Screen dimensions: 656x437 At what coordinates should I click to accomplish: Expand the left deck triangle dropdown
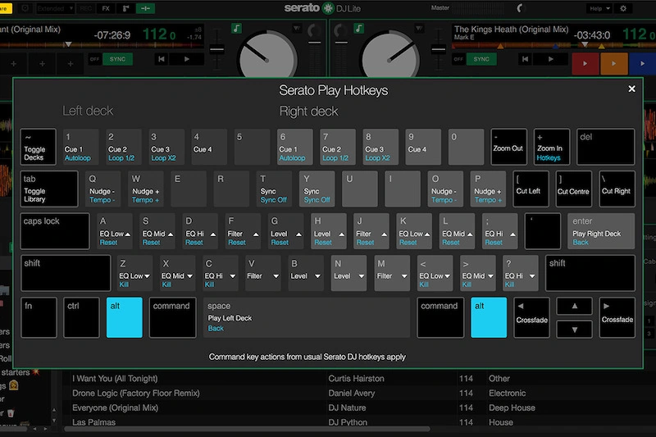pyautogui.click(x=297, y=29)
